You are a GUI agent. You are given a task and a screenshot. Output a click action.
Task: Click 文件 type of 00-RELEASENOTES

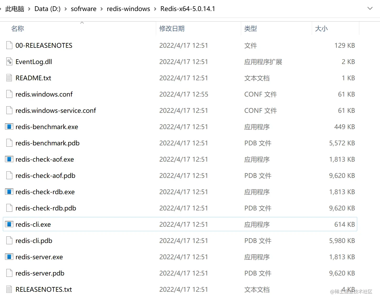(251, 45)
